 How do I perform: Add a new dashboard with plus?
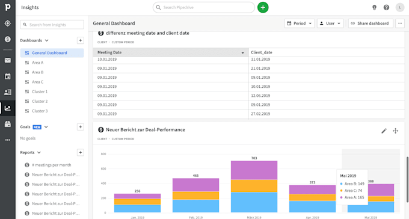[81, 40]
